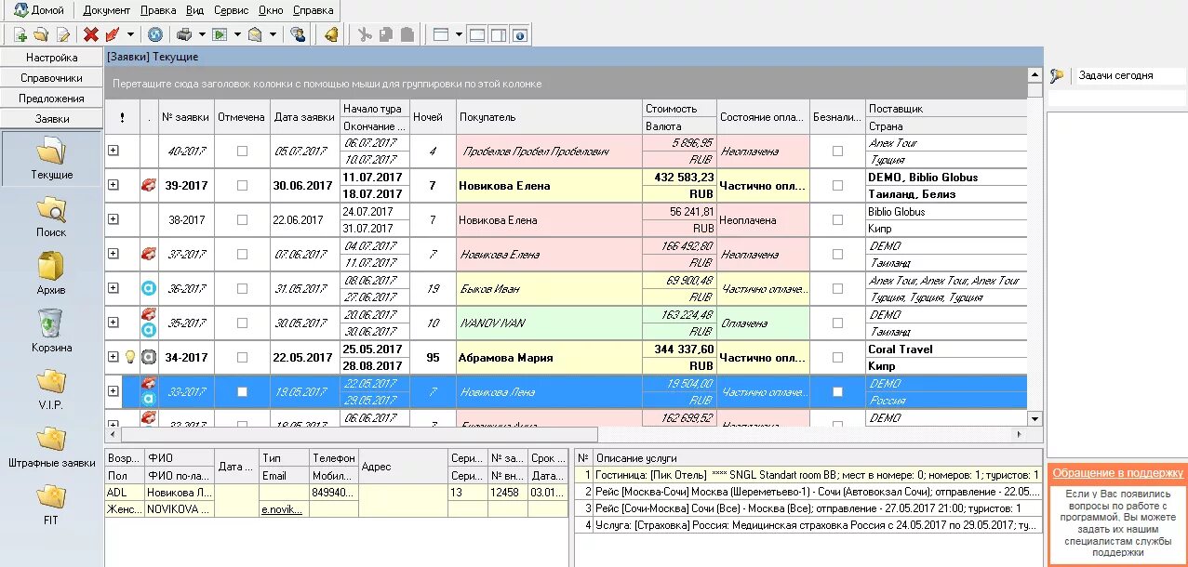Expand row of request 36-2017
1188x567 pixels.
113,287
